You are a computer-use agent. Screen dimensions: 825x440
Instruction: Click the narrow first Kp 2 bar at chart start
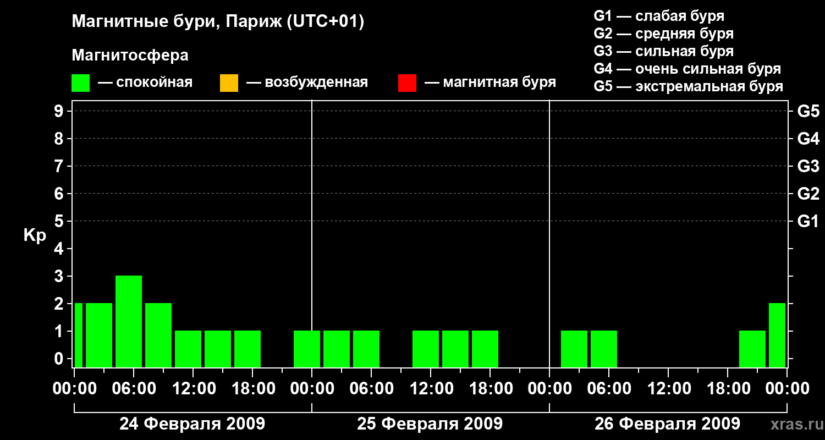[79, 335]
